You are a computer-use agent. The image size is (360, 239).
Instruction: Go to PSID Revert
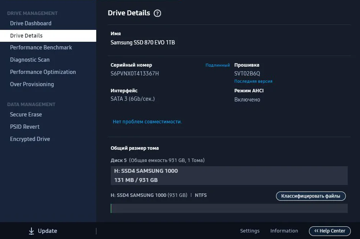click(x=25, y=127)
